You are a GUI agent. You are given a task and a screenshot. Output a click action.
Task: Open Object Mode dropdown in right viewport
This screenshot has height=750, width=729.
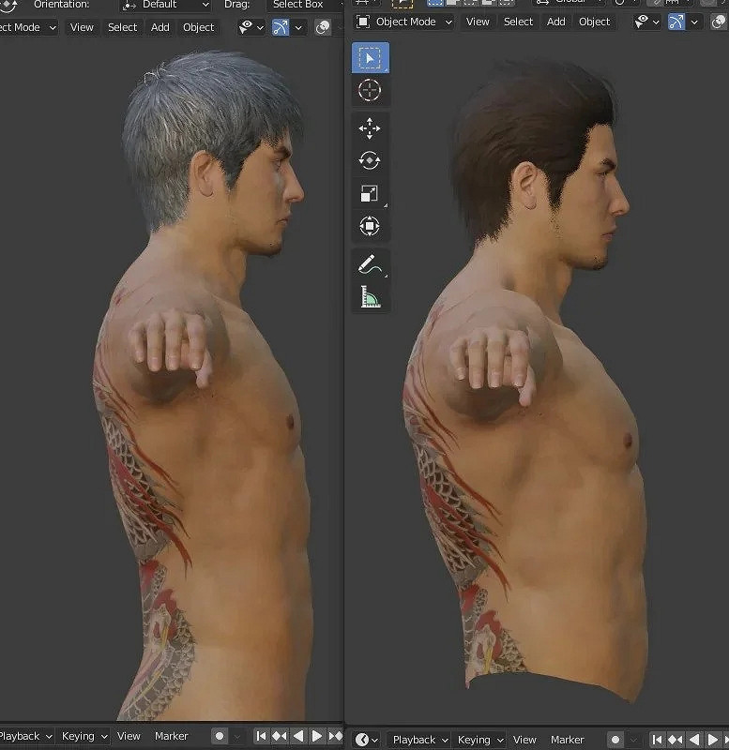(x=404, y=22)
